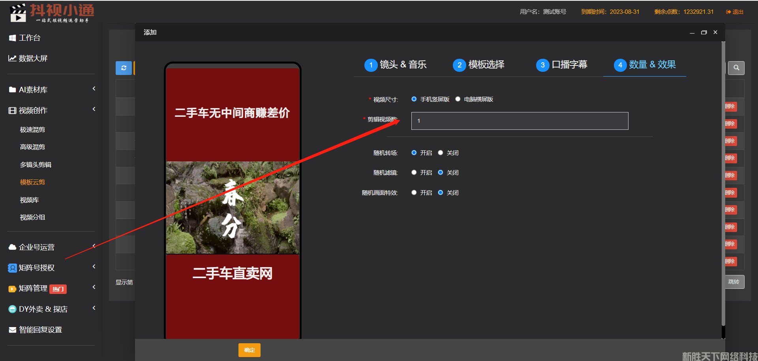Turn off 随机转场 with 关闭 radio

click(441, 153)
